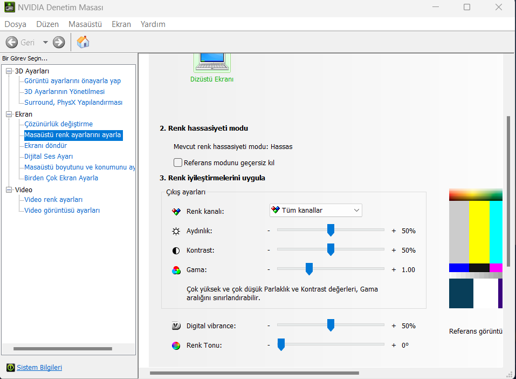The height and width of the screenshot is (379, 516).
Task: Click the main panel horizontal scrollbar
Action: pos(254,373)
